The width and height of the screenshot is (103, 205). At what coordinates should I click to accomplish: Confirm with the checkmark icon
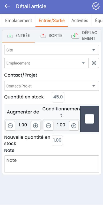tap(96, 6)
